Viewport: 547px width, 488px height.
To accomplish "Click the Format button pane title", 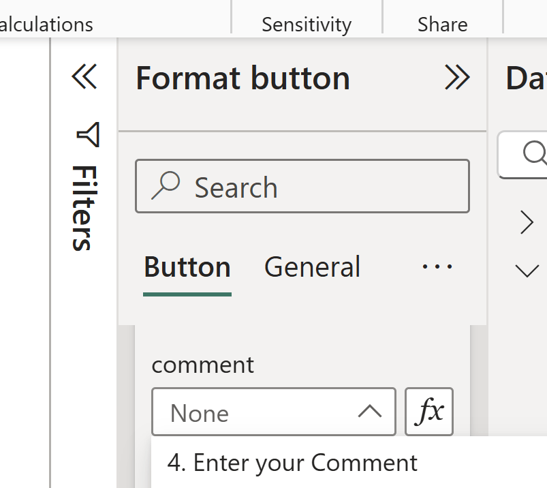I will coord(243,78).
